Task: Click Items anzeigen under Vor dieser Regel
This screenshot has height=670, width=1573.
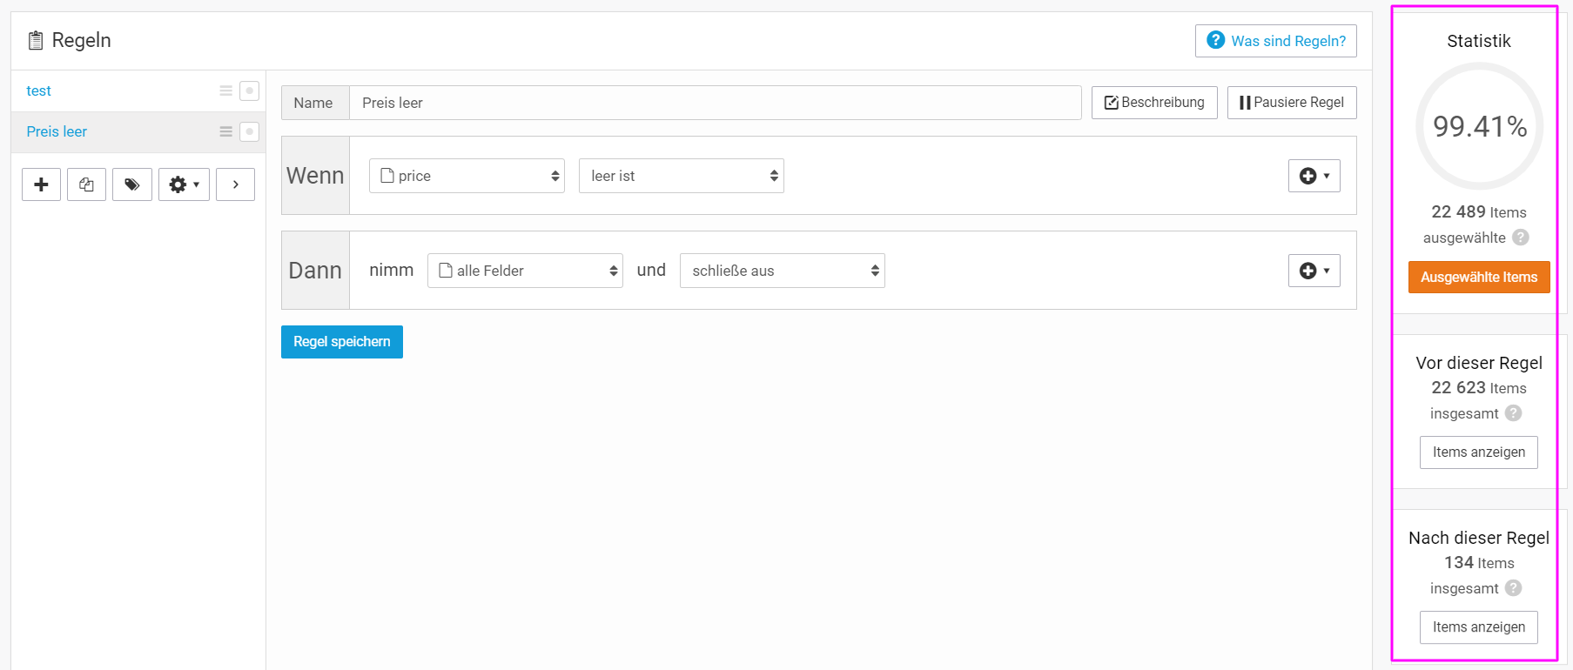Action: tap(1479, 452)
